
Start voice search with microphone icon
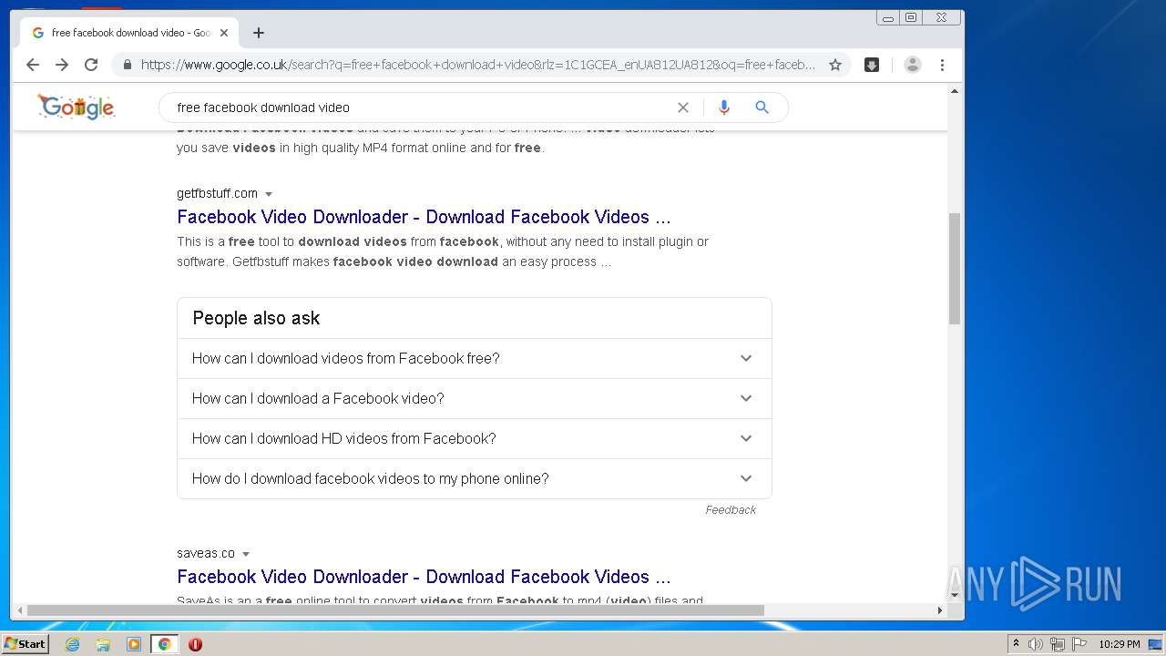(724, 108)
